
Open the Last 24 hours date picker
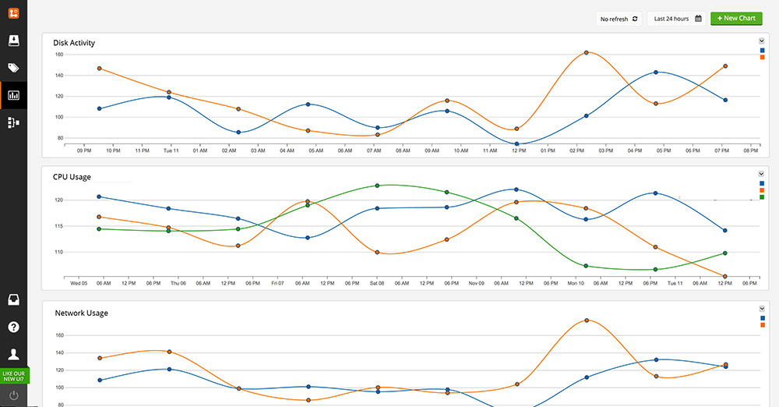(675, 19)
